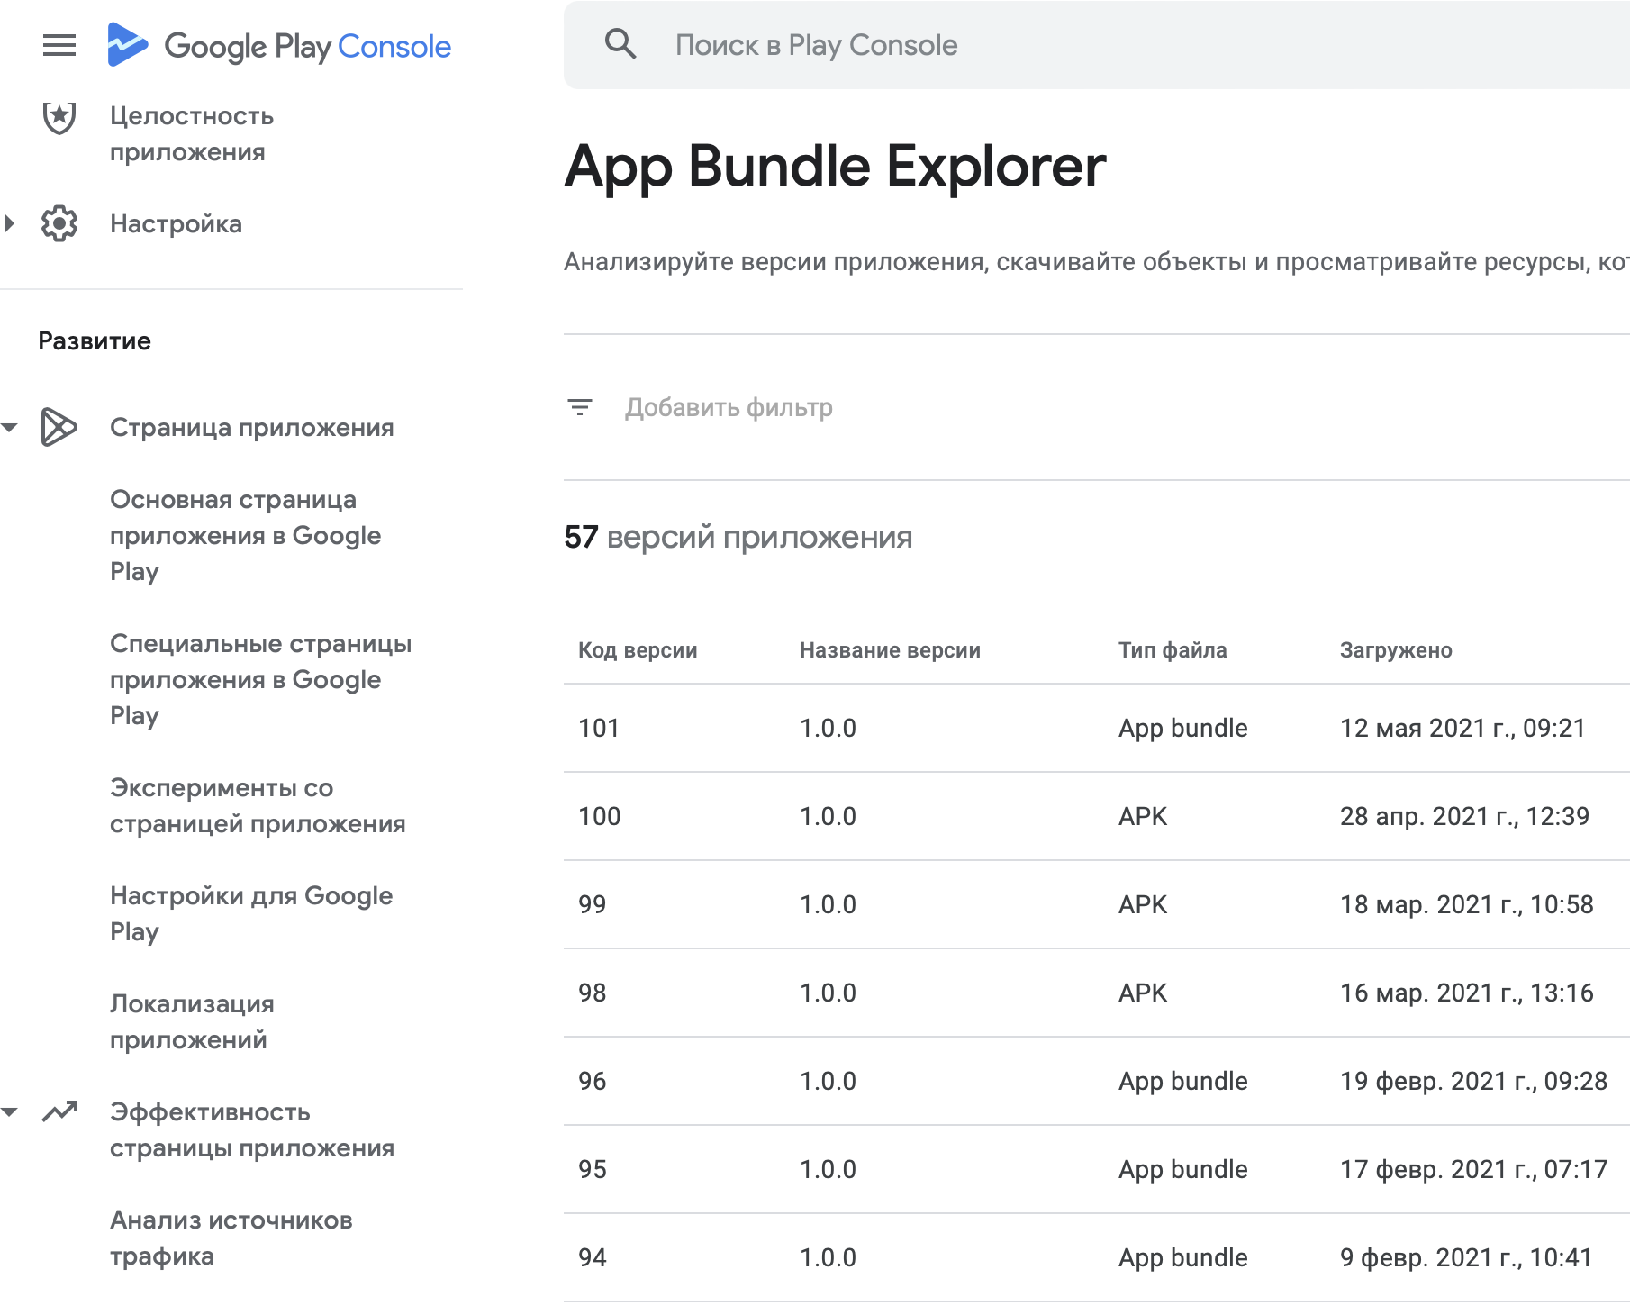Click App bundle type in row 101
1630x1315 pixels.
[1183, 728]
